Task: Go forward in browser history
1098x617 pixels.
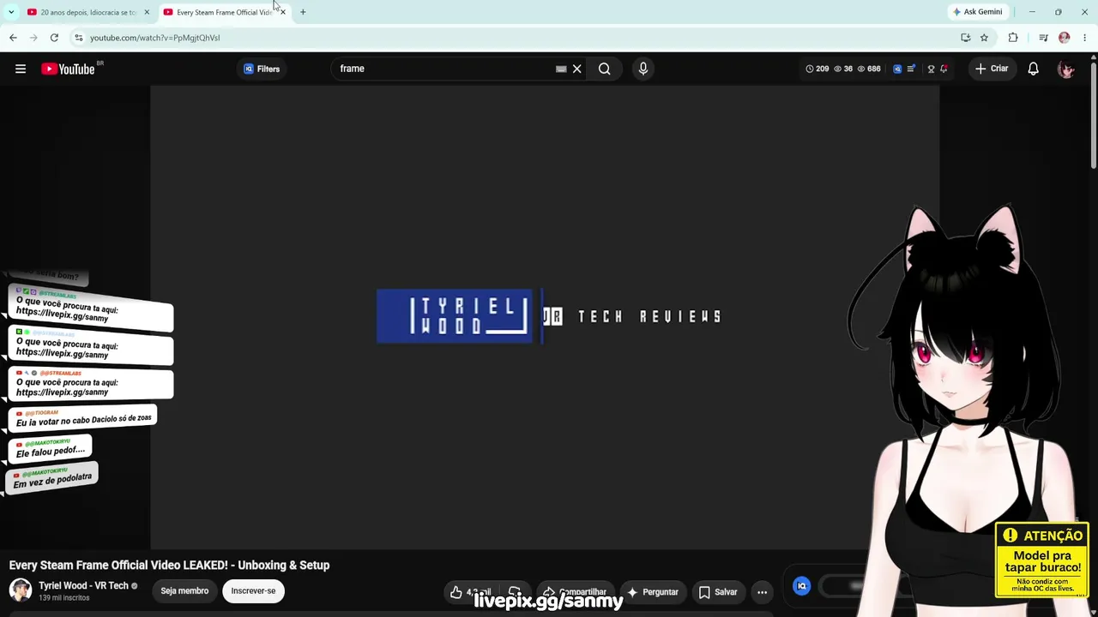Action: pyautogui.click(x=33, y=38)
